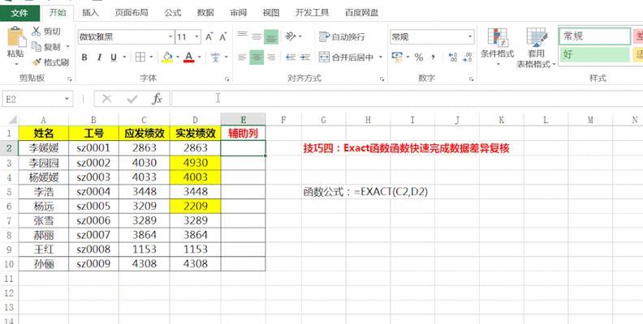Image resolution: width=643 pixels, height=324 pixels.
Task: Open the font name dropdown
Action: [170, 36]
